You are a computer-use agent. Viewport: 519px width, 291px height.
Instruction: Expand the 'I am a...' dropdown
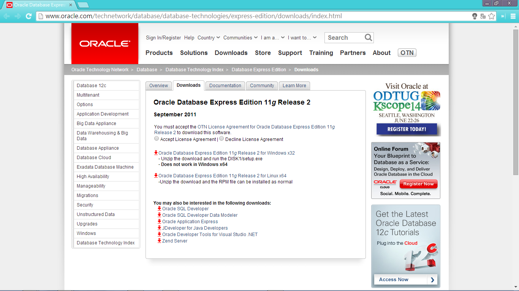coord(273,38)
